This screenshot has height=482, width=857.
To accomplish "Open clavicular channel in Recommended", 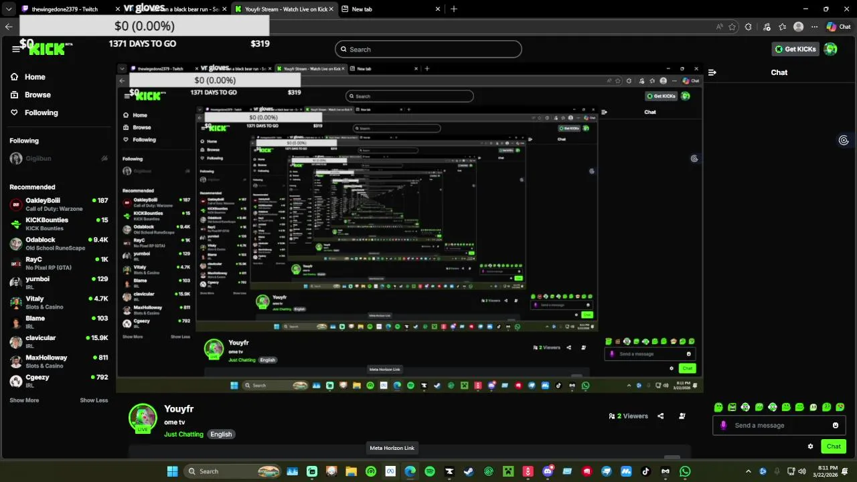I will [59, 341].
